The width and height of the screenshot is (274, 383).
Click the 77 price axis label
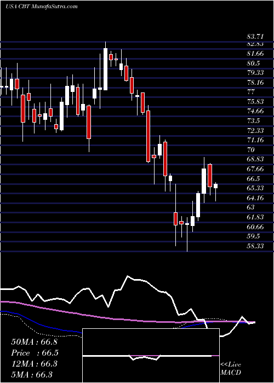251,92
